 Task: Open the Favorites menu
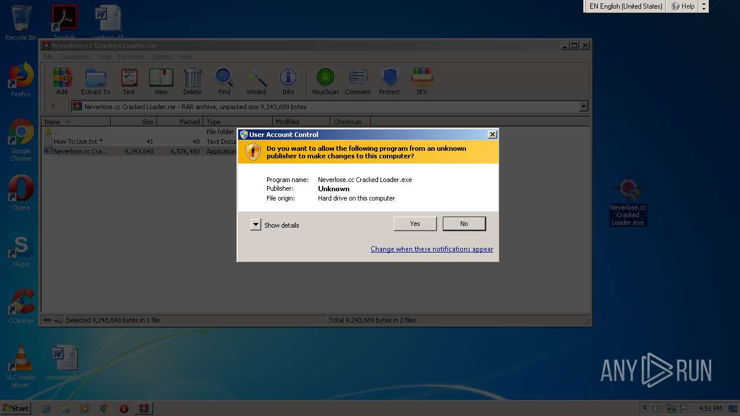[131, 57]
